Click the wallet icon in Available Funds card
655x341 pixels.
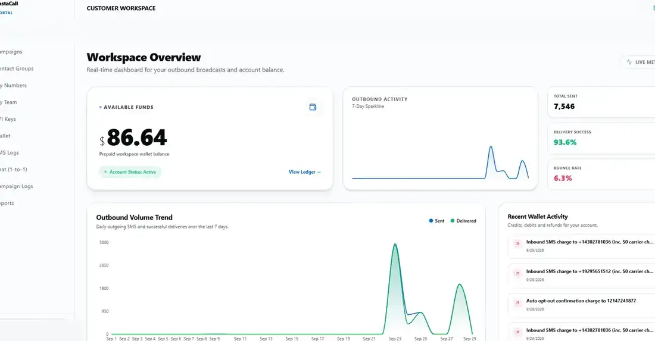tap(313, 107)
